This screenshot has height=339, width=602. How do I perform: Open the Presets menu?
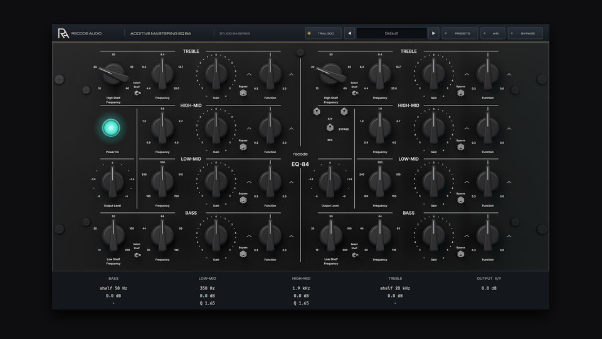[460, 33]
